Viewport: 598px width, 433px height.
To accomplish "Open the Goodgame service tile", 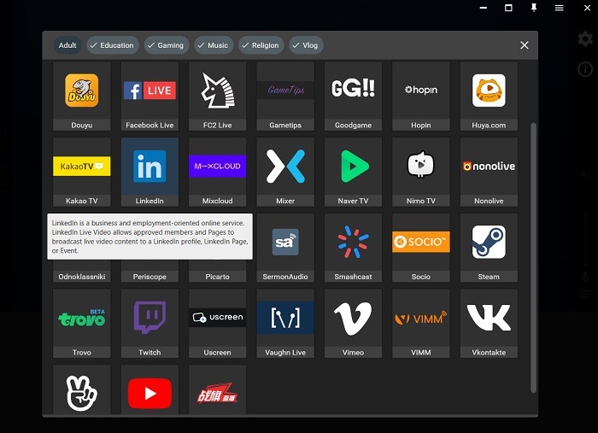I will 353,96.
